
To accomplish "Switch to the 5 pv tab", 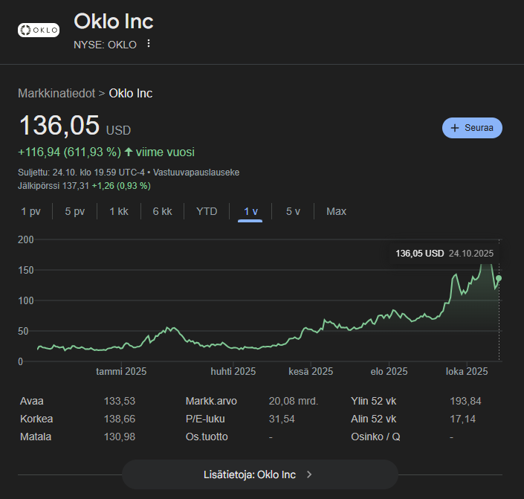I will (x=74, y=211).
